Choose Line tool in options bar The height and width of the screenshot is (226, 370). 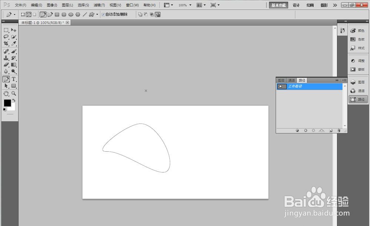[85, 15]
